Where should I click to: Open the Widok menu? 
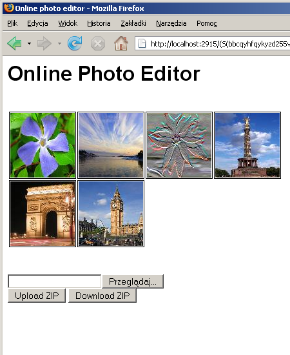[x=68, y=23]
